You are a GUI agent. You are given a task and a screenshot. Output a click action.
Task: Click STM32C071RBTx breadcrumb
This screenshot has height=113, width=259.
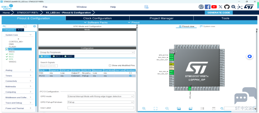click(27, 12)
